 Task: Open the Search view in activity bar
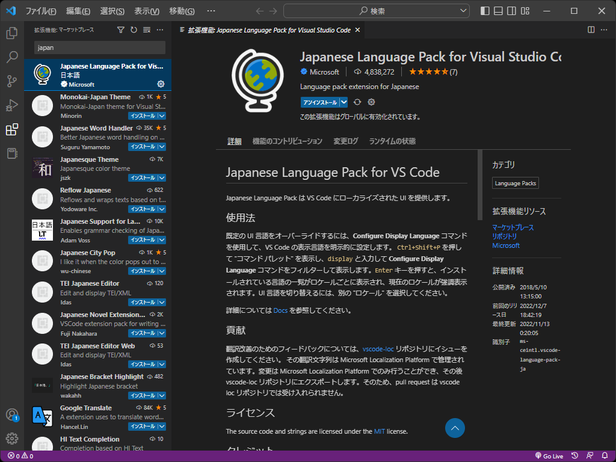click(12, 57)
